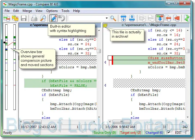195x140 pixels.
Task: Click right pane horizontal scroll thumb
Action: pos(122,122)
